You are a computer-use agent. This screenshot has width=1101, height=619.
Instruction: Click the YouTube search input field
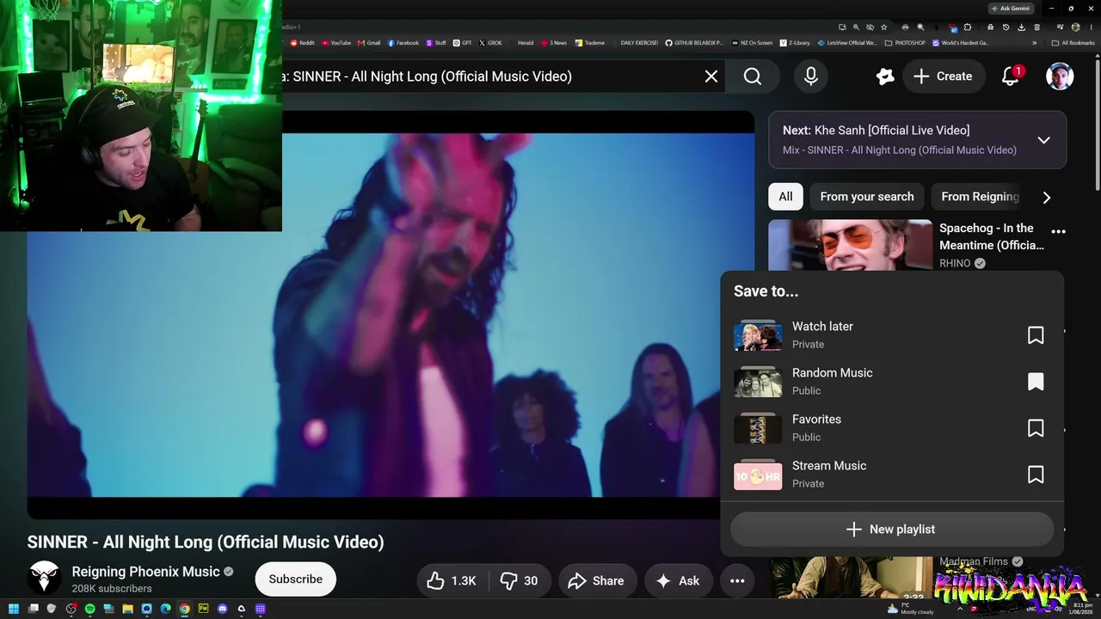(x=490, y=77)
